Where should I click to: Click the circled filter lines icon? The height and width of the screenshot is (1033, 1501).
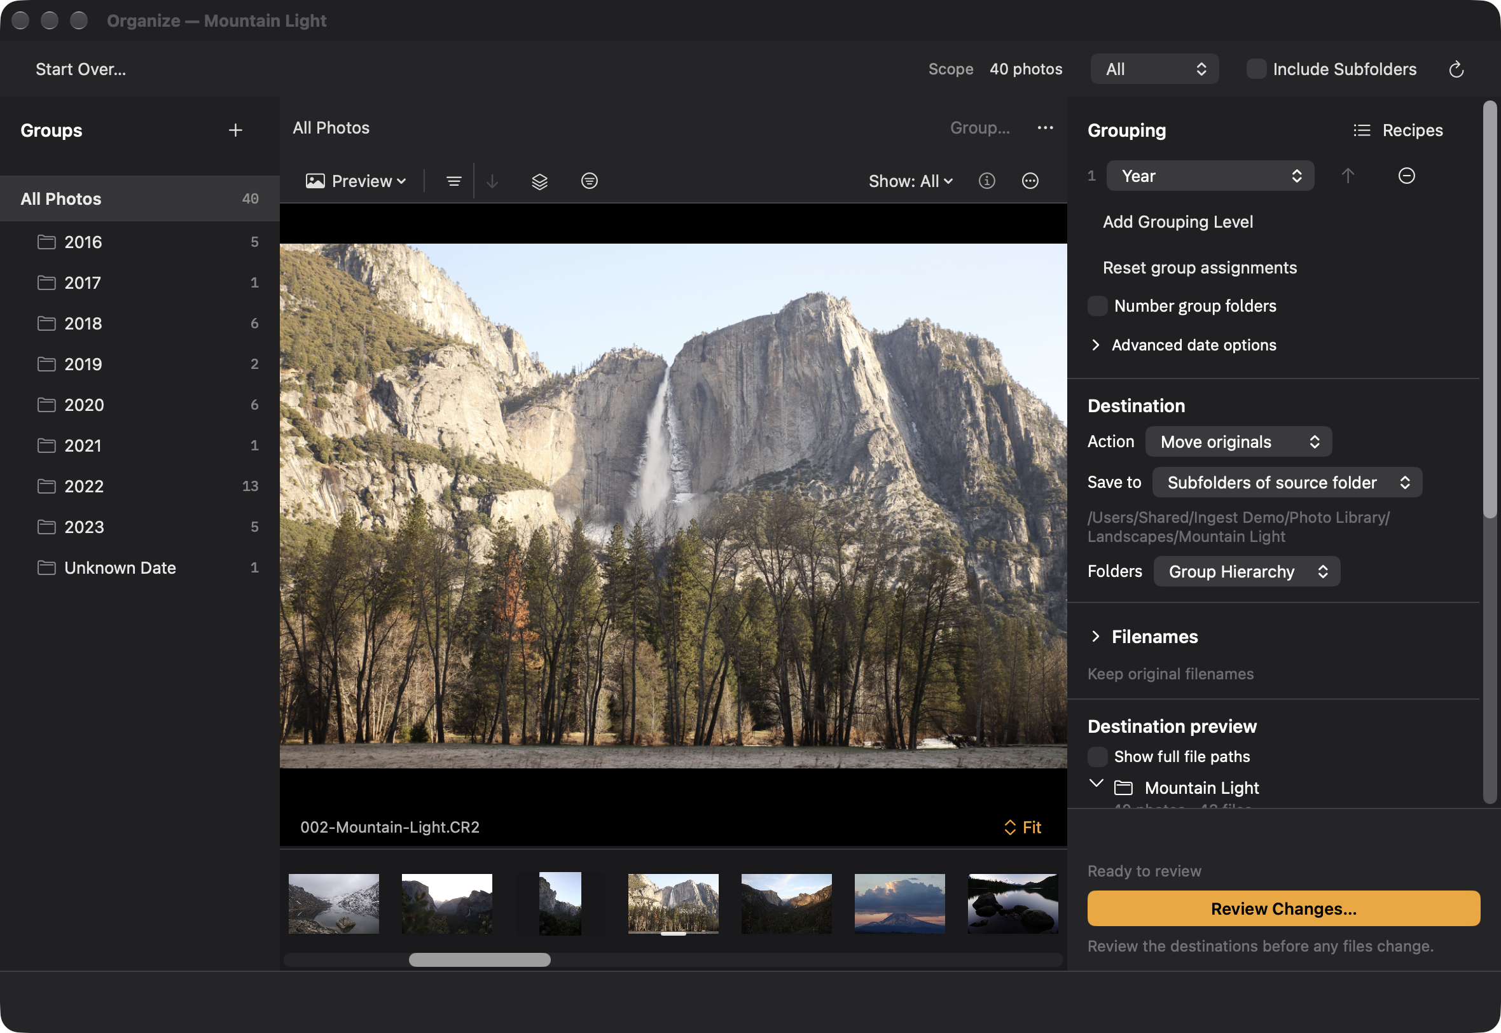[x=590, y=181]
